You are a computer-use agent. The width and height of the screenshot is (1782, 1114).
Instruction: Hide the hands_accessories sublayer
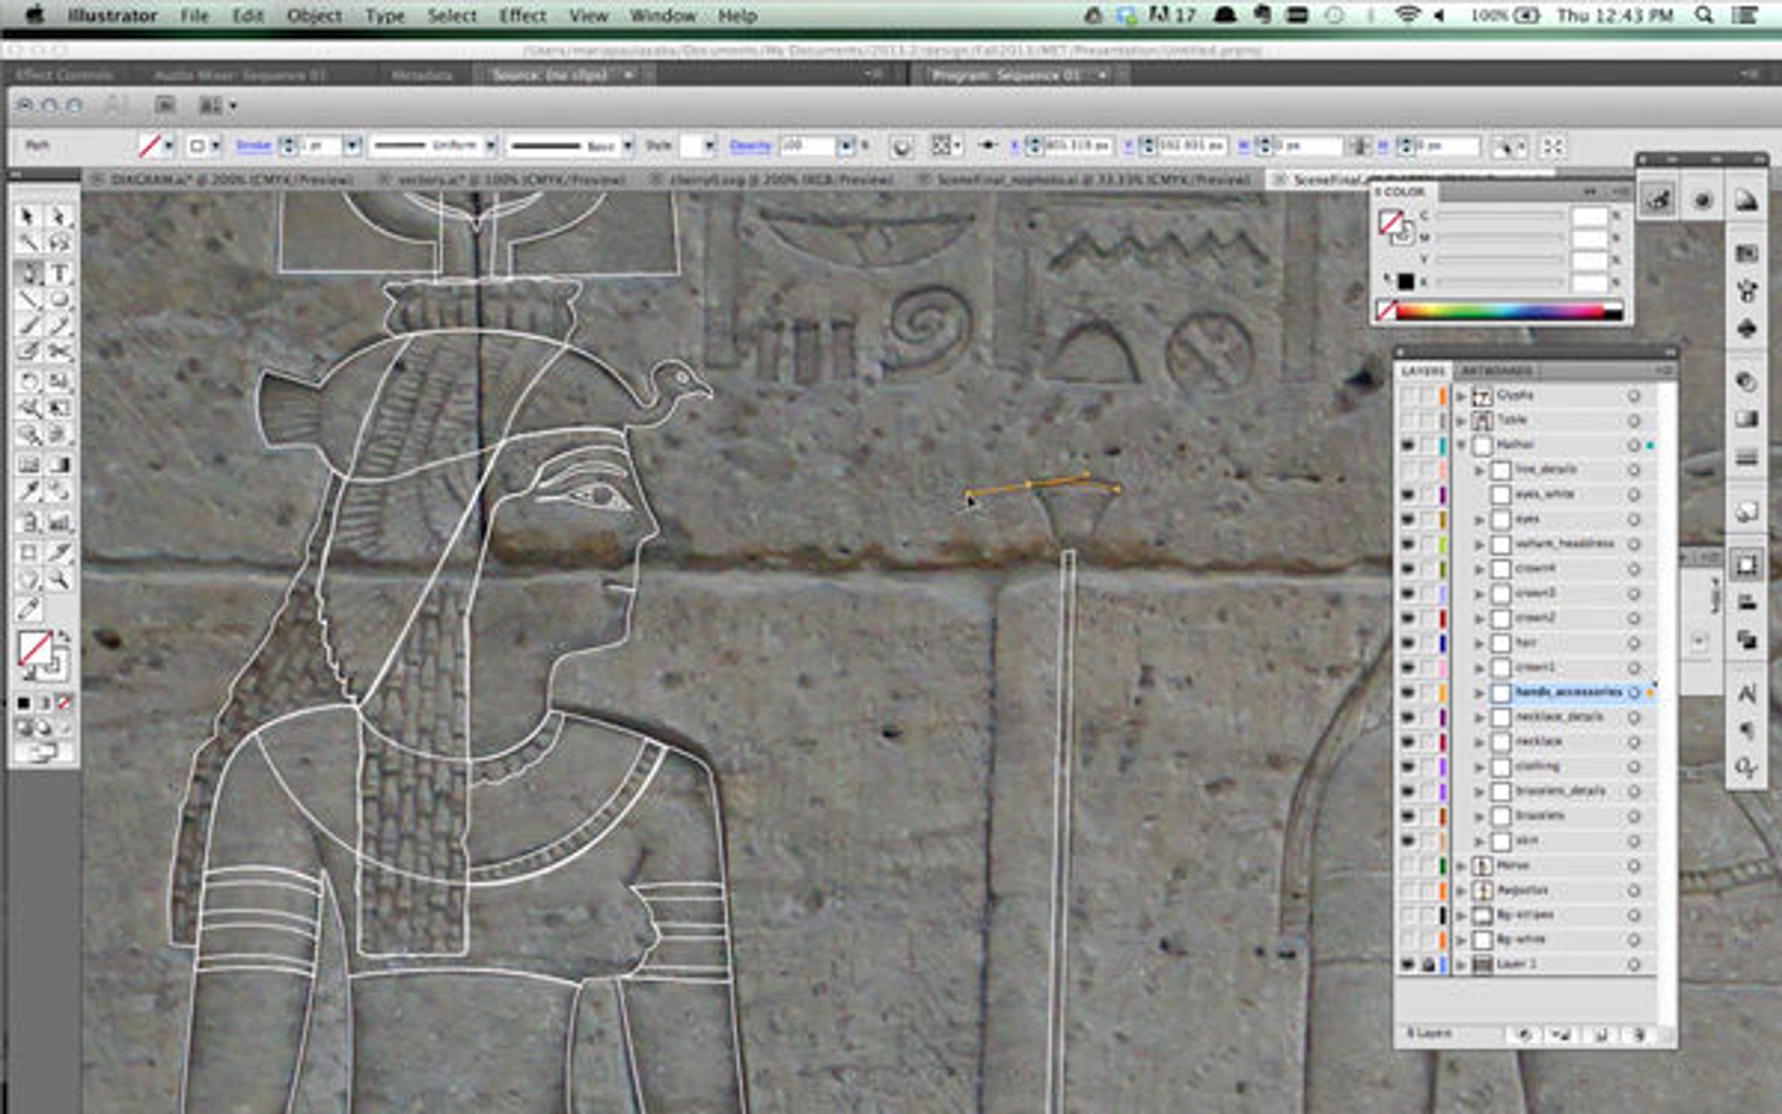point(1407,693)
